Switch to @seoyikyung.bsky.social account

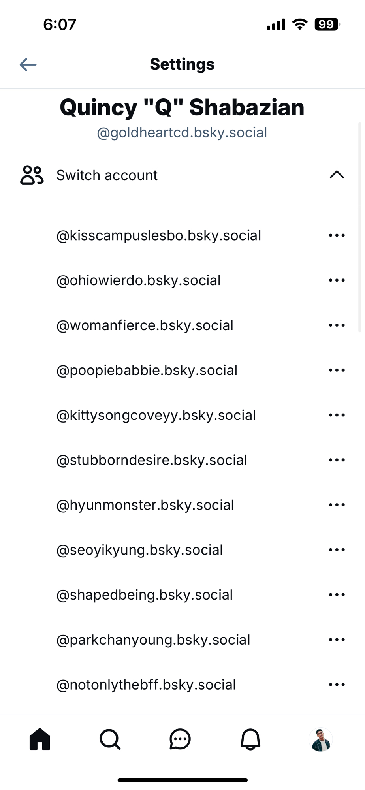click(139, 550)
